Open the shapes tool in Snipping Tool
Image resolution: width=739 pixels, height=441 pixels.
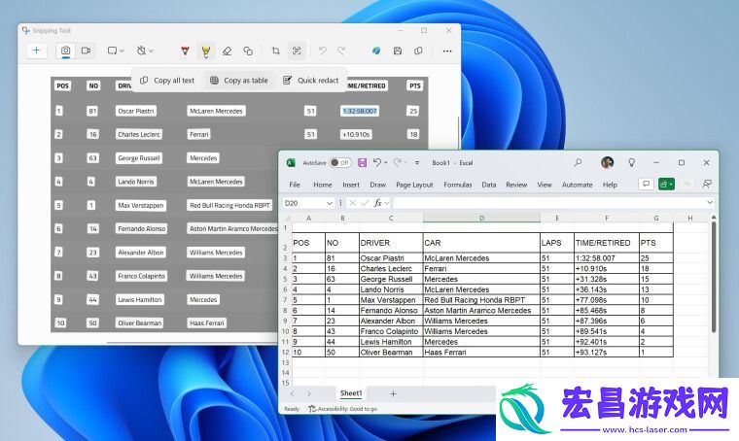(x=248, y=51)
